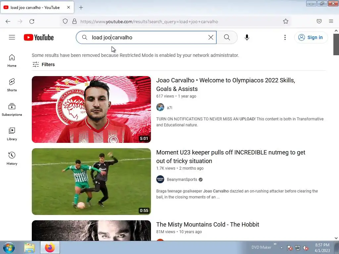Open the Pocket save icon
Screen dimensions: 339x254
point(319,21)
